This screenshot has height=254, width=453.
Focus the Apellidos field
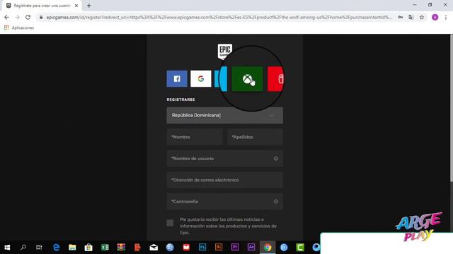(x=255, y=137)
